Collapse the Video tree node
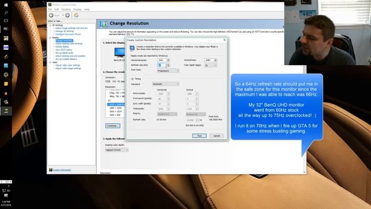The width and height of the screenshot is (371, 209). 50,62
